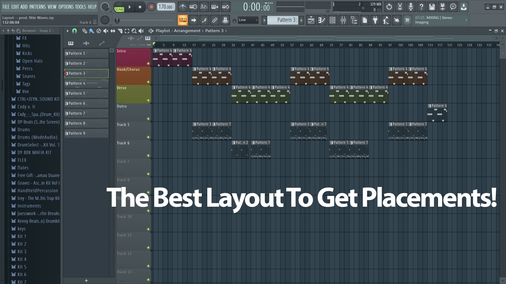Viewport: 506px width, 284px height.
Task: Open the Line snap dropdown
Action: [x=248, y=20]
